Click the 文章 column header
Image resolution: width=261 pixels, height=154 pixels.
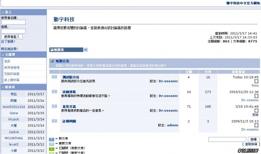tap(208, 72)
